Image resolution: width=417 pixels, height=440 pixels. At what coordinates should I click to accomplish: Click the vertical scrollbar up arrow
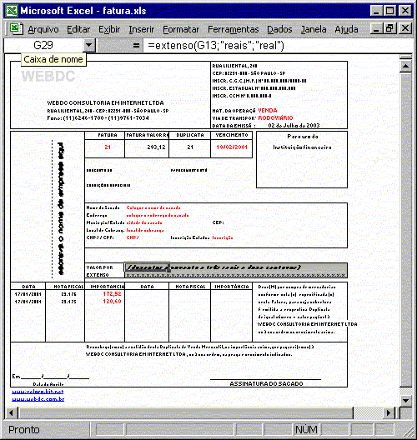[x=405, y=66]
